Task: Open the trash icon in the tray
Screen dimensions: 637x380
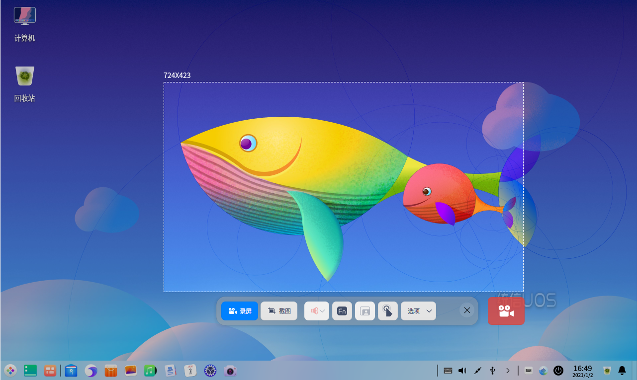Action: pyautogui.click(x=607, y=370)
